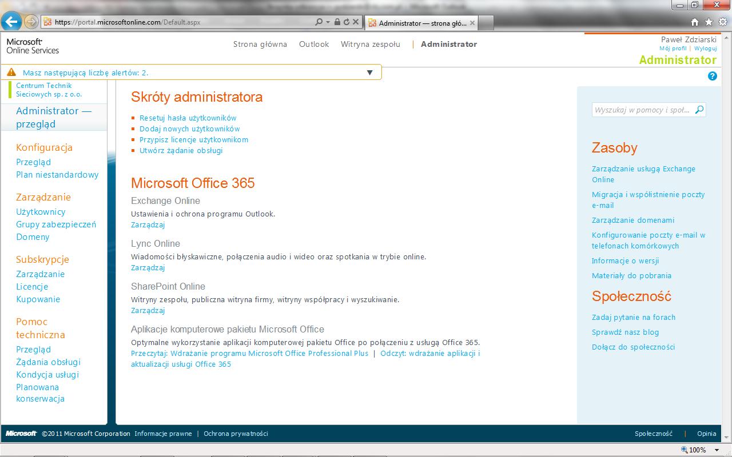Click the security padlock icon in address bar
This screenshot has width=732, height=457.
pyautogui.click(x=337, y=22)
